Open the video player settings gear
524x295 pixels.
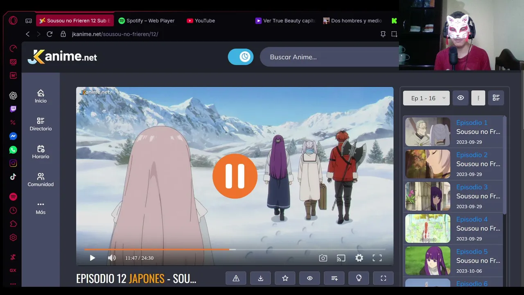click(359, 258)
